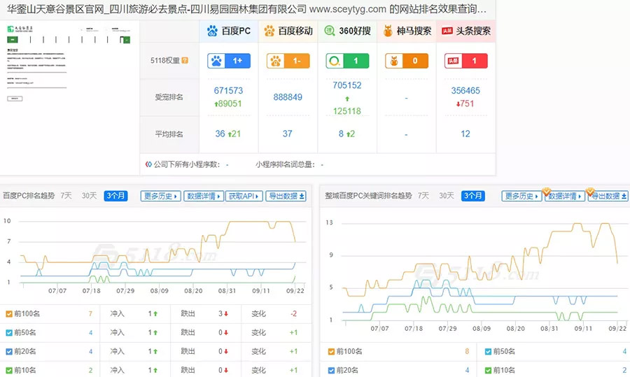This screenshot has height=377, width=630.
Task: Click 360 ranking value 705152
Action: (x=346, y=85)
